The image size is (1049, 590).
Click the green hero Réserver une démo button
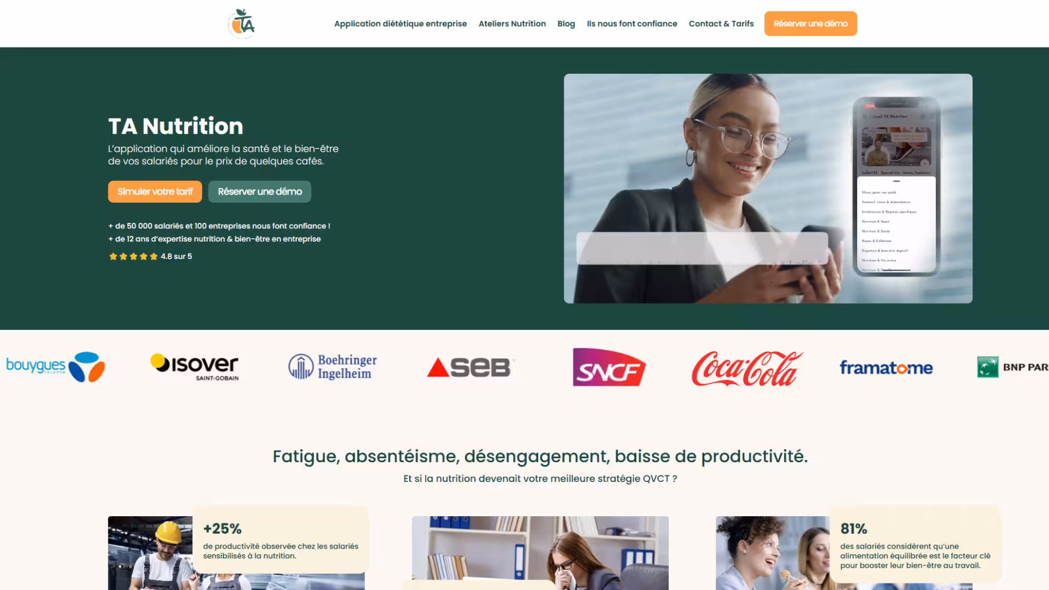pyautogui.click(x=260, y=192)
